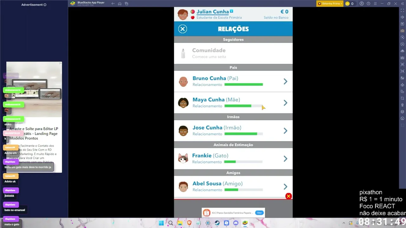Screen dimensions: 406x228
Task: Go back with BlueStacks back arrow
Action: coord(113,3)
